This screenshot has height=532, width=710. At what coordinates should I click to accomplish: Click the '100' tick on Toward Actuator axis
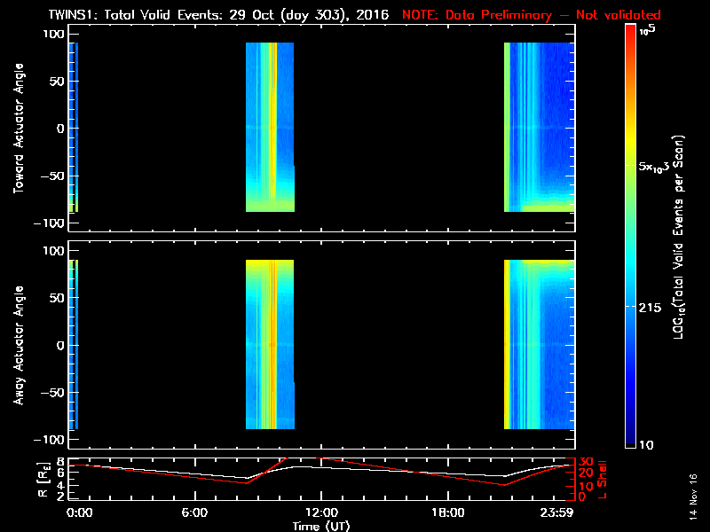[x=54, y=34]
